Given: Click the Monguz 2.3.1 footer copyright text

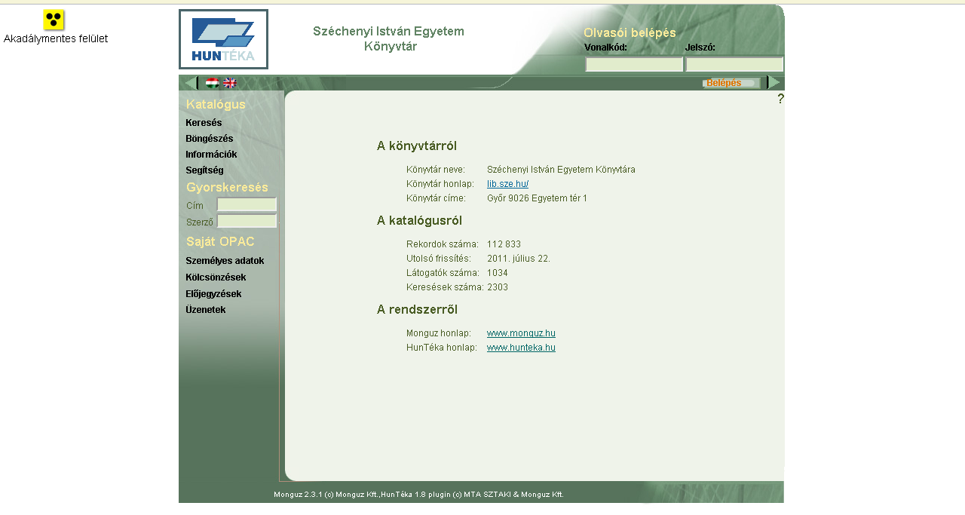Looking at the screenshot, I should tap(418, 495).
